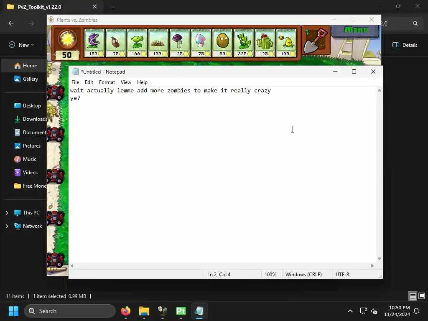
Task: Open the notification bell in taskbar
Action: pyautogui.click(x=417, y=311)
